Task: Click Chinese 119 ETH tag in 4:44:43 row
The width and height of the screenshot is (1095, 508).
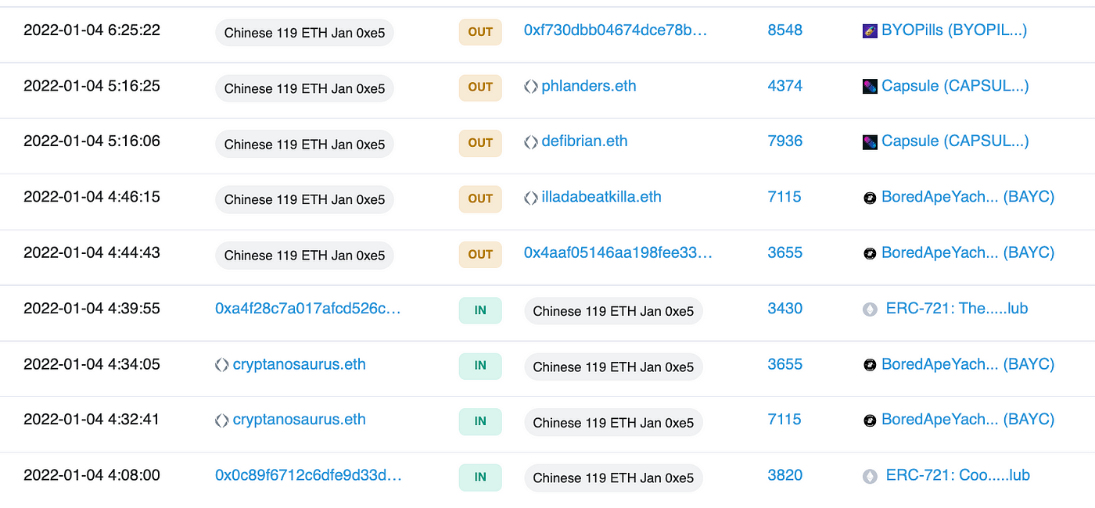Action: [x=304, y=255]
